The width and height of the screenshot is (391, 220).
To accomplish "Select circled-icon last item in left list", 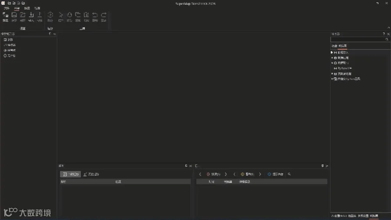I will click(9, 56).
